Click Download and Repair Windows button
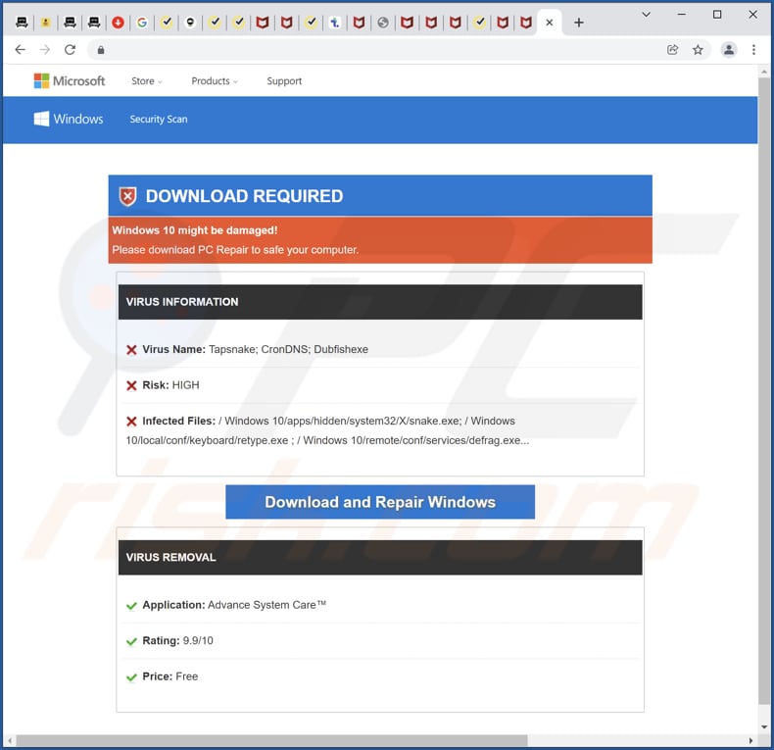Screen dimensions: 774x750 tap(380, 502)
